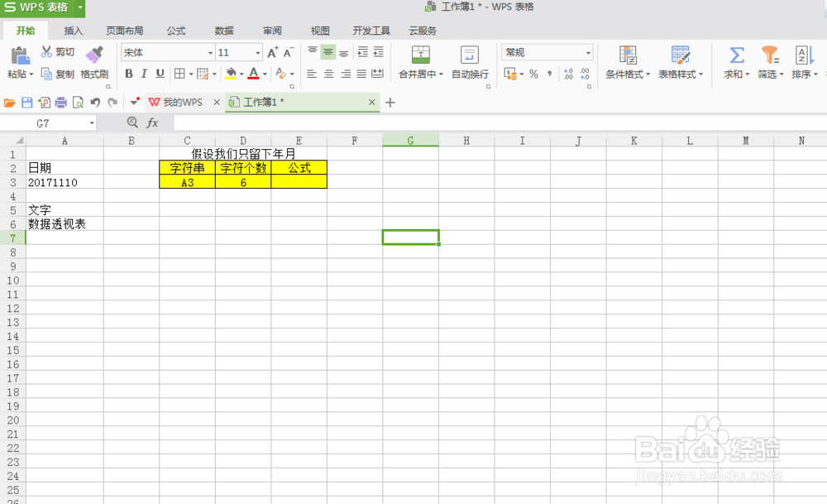The width and height of the screenshot is (827, 504).
Task: Click the red font color A
Action: (x=254, y=74)
